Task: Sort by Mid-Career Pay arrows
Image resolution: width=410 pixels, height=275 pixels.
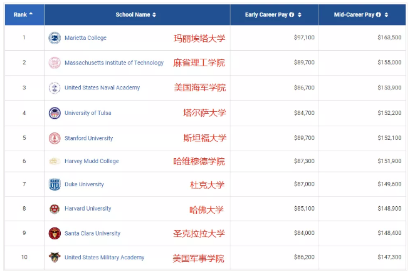Action: tap(386, 14)
